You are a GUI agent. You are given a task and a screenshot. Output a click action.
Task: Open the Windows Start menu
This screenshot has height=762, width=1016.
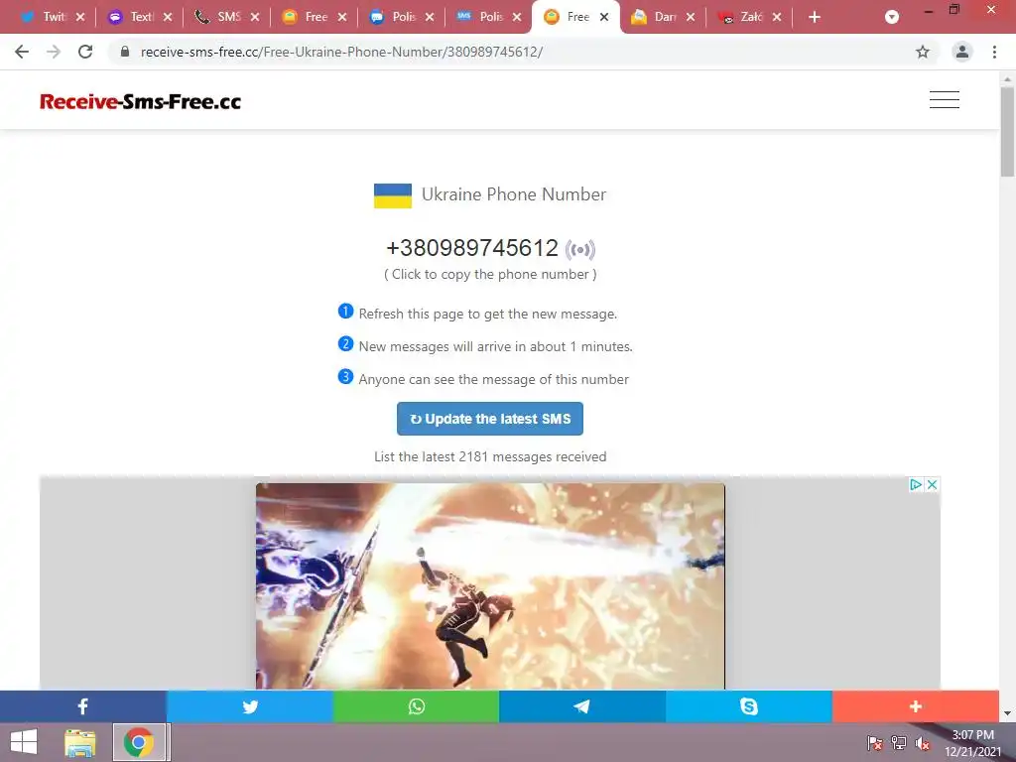pos(24,742)
